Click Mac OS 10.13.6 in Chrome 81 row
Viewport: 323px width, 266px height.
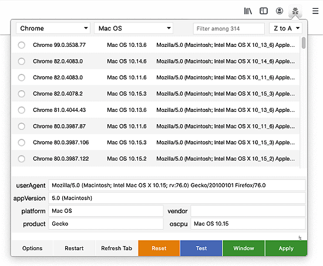[127, 110]
